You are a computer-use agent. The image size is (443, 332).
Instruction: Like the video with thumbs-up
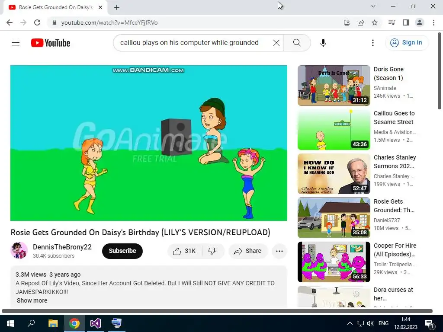[x=185, y=251]
